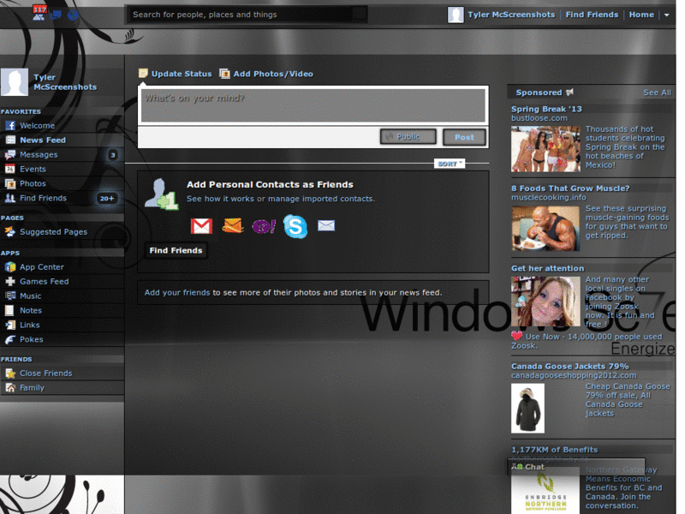This screenshot has height=514, width=685.
Task: Click the Windows Live Hotmail import icon
Action: (x=232, y=226)
